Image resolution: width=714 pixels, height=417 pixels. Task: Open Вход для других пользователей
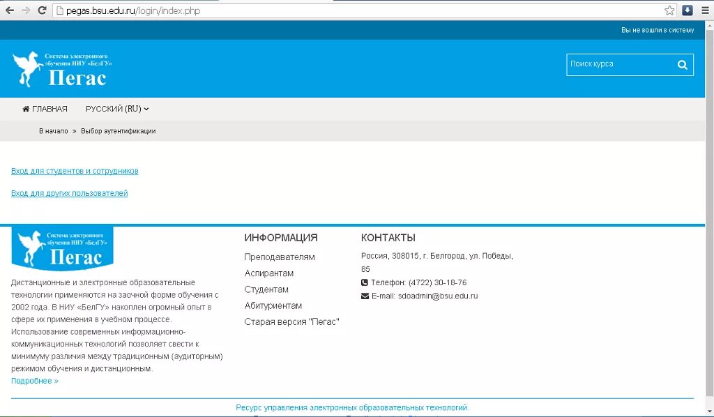click(69, 193)
